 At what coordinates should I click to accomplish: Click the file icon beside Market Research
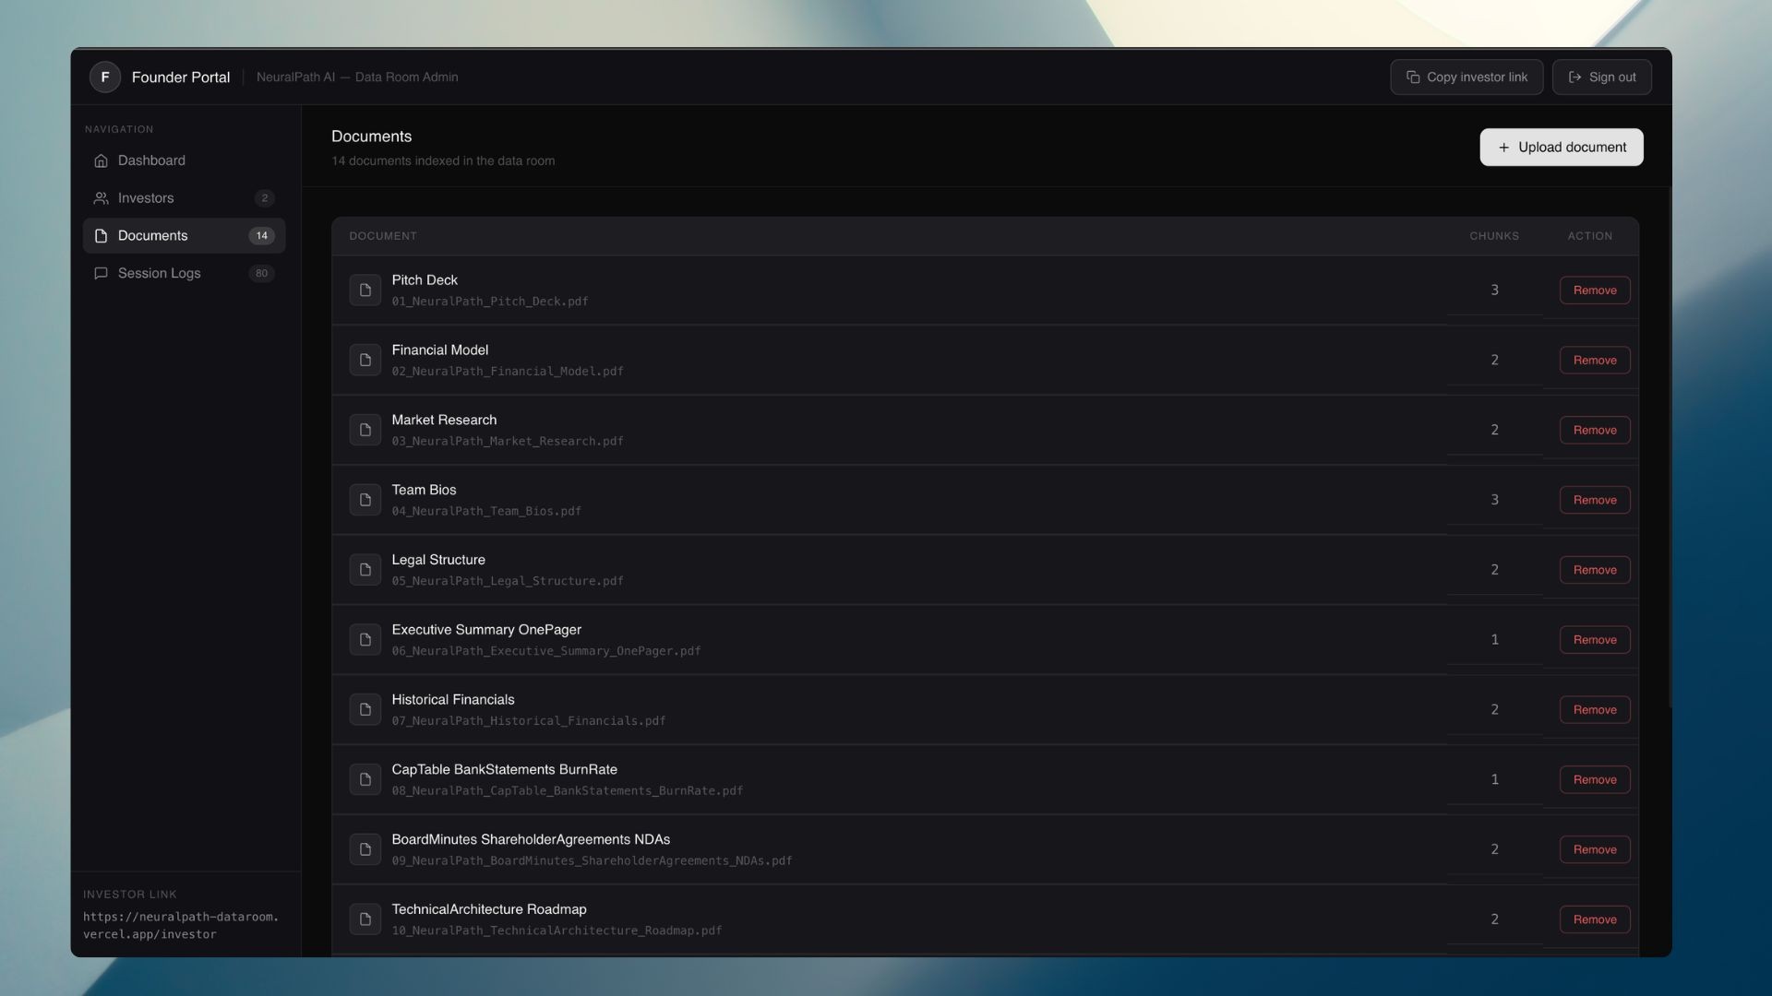(x=365, y=431)
